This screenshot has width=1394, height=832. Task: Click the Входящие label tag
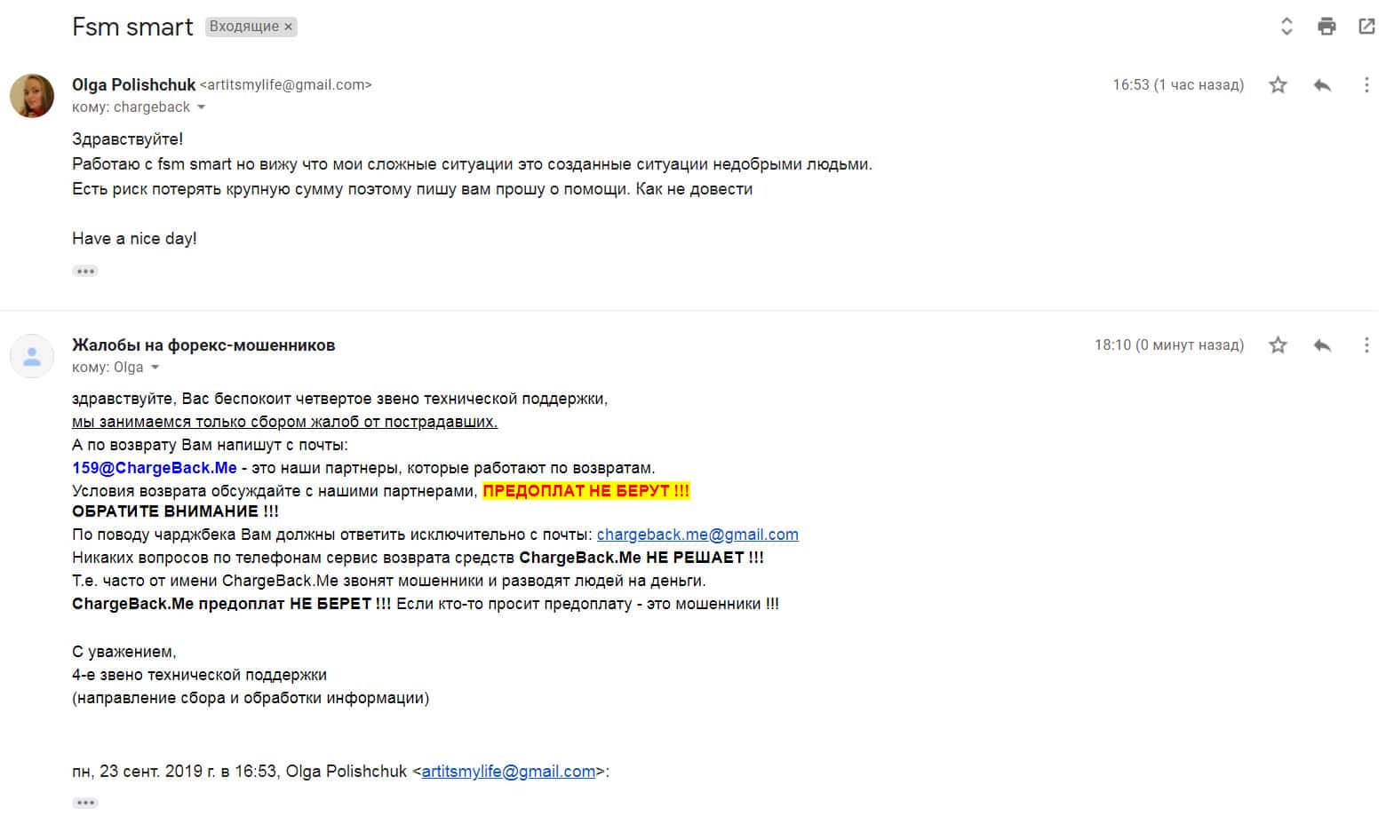coord(243,27)
